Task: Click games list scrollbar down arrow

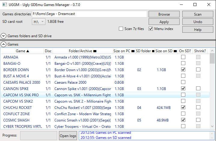Action: 212,126
